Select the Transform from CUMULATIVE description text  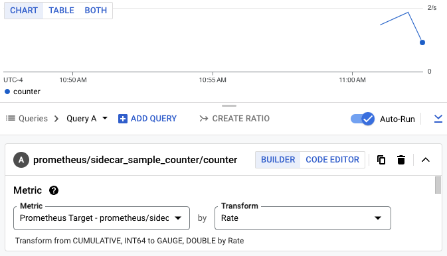130,241
